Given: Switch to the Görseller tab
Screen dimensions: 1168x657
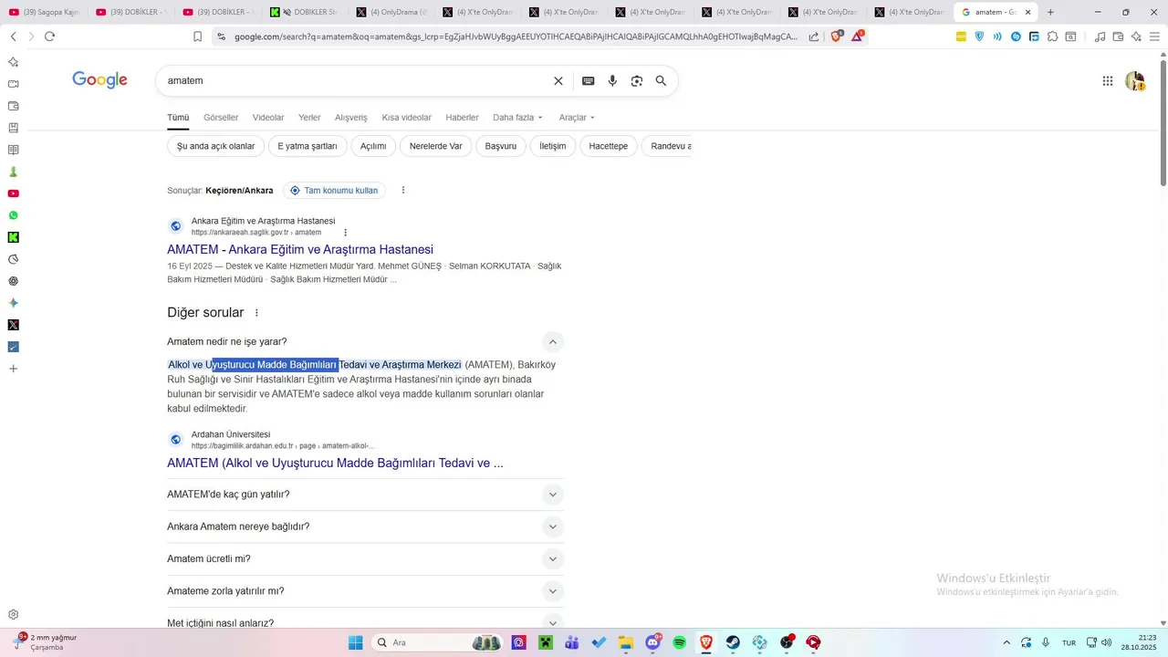Looking at the screenshot, I should tap(221, 118).
